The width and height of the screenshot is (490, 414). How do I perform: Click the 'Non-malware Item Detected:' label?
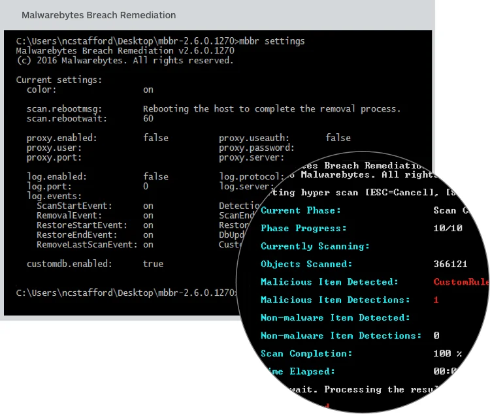[x=335, y=318]
